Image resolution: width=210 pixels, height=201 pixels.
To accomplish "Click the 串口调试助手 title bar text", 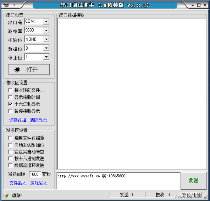I will tap(105, 5).
